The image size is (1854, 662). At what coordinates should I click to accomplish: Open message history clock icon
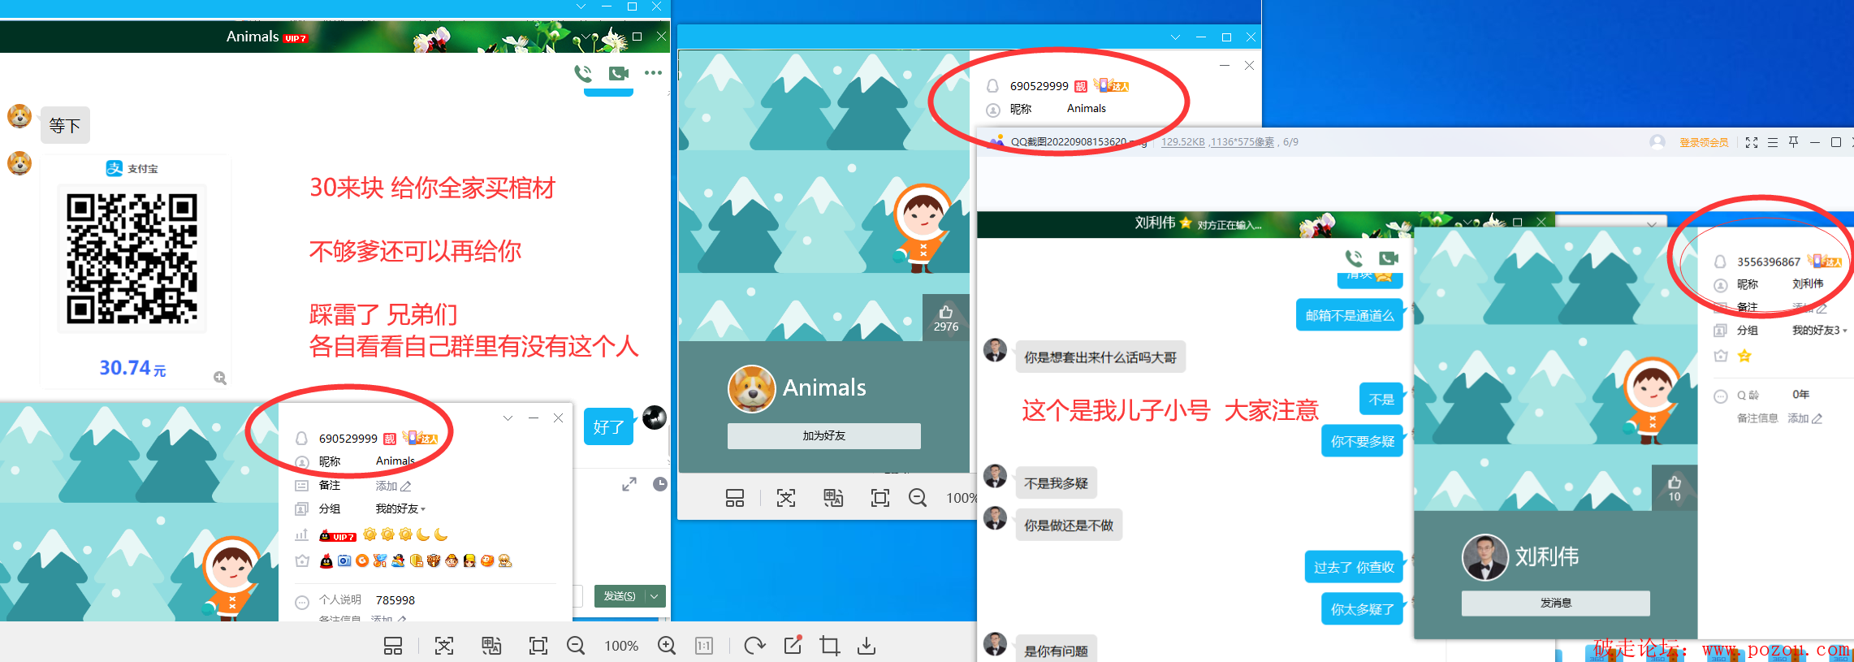(660, 485)
